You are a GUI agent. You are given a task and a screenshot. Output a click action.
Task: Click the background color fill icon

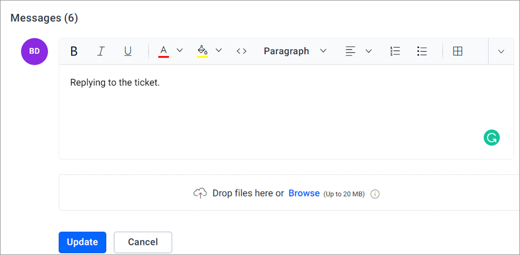point(202,51)
